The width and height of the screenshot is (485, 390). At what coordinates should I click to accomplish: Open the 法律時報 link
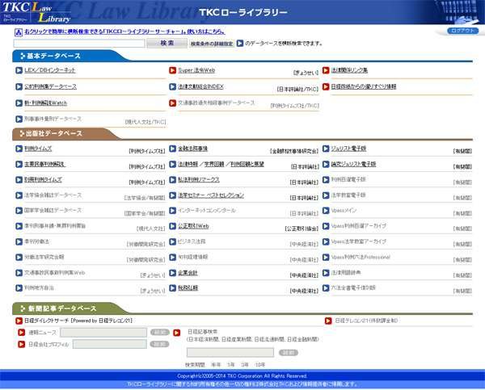[188, 164]
